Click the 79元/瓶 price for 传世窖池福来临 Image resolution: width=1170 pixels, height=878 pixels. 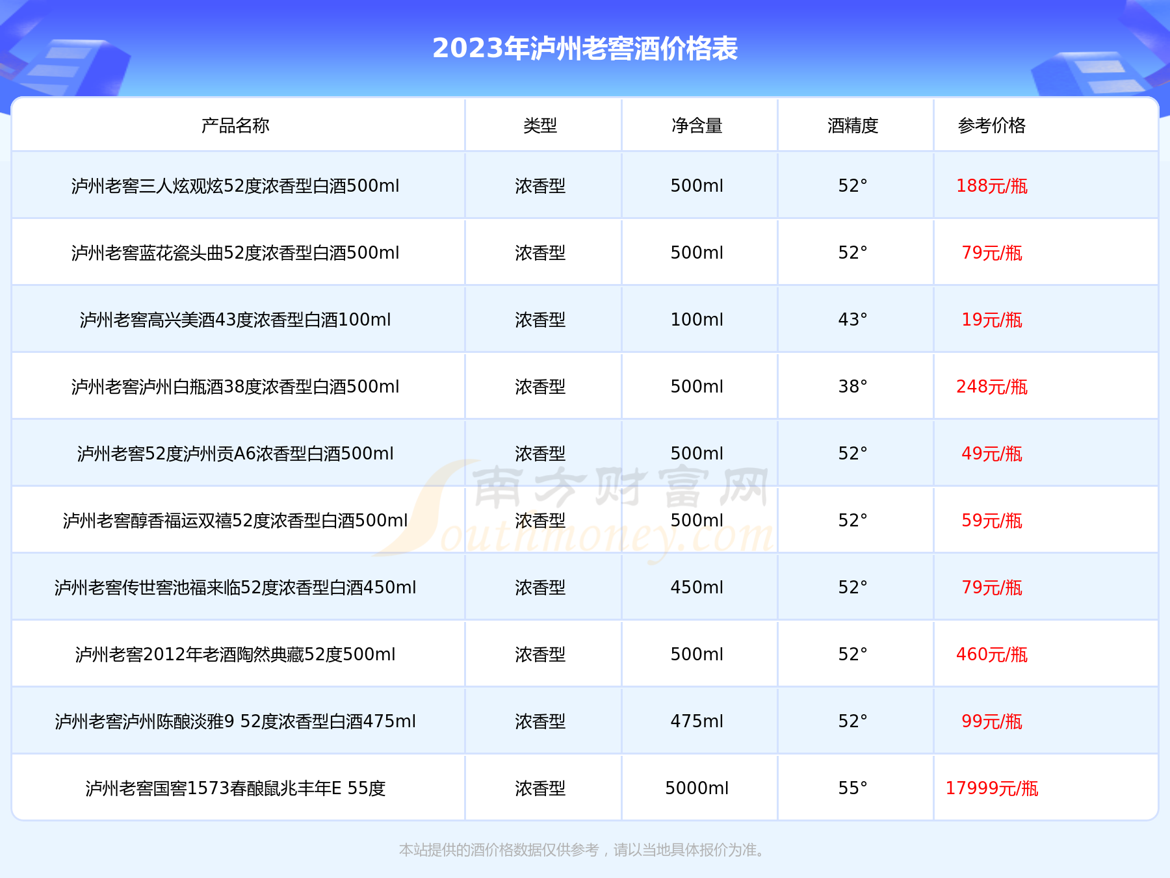coord(992,587)
